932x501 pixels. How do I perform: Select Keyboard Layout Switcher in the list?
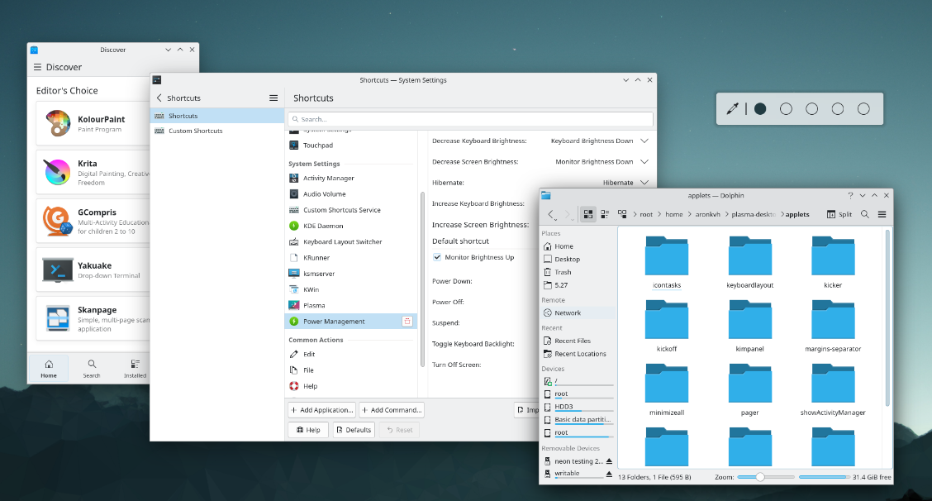(x=351, y=241)
